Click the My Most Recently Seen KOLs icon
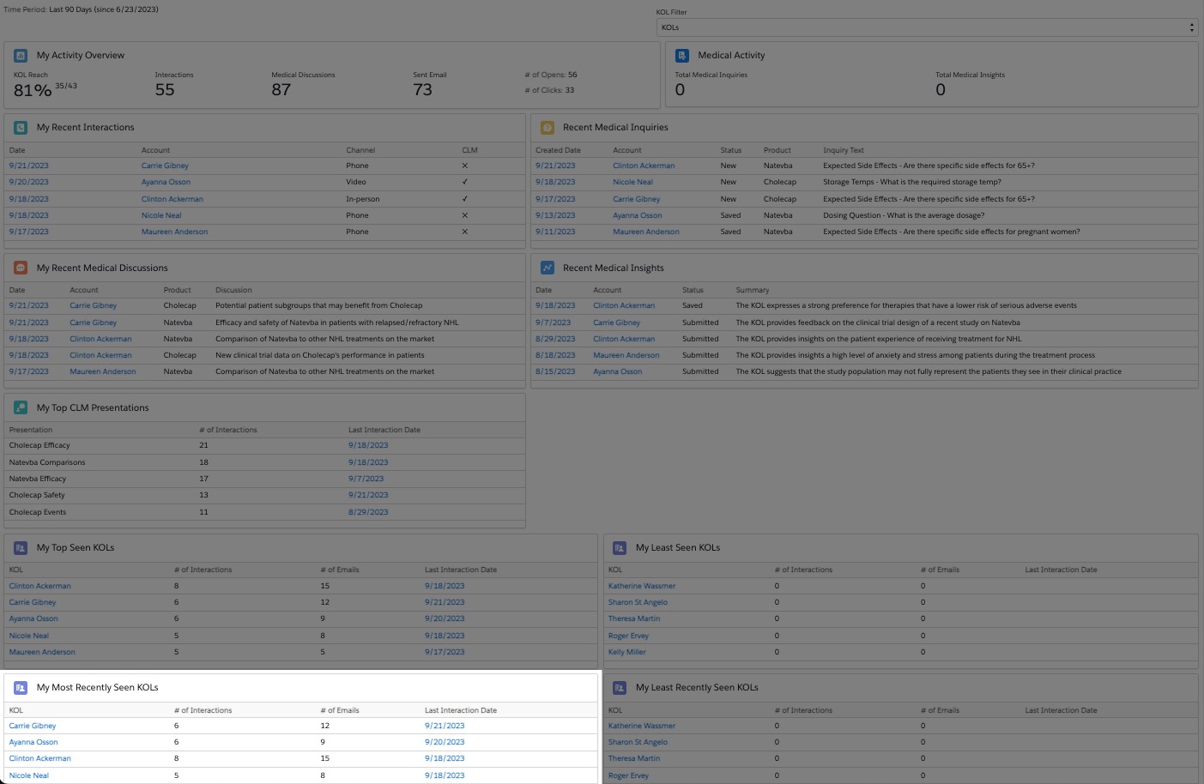The image size is (1204, 784). click(x=21, y=688)
